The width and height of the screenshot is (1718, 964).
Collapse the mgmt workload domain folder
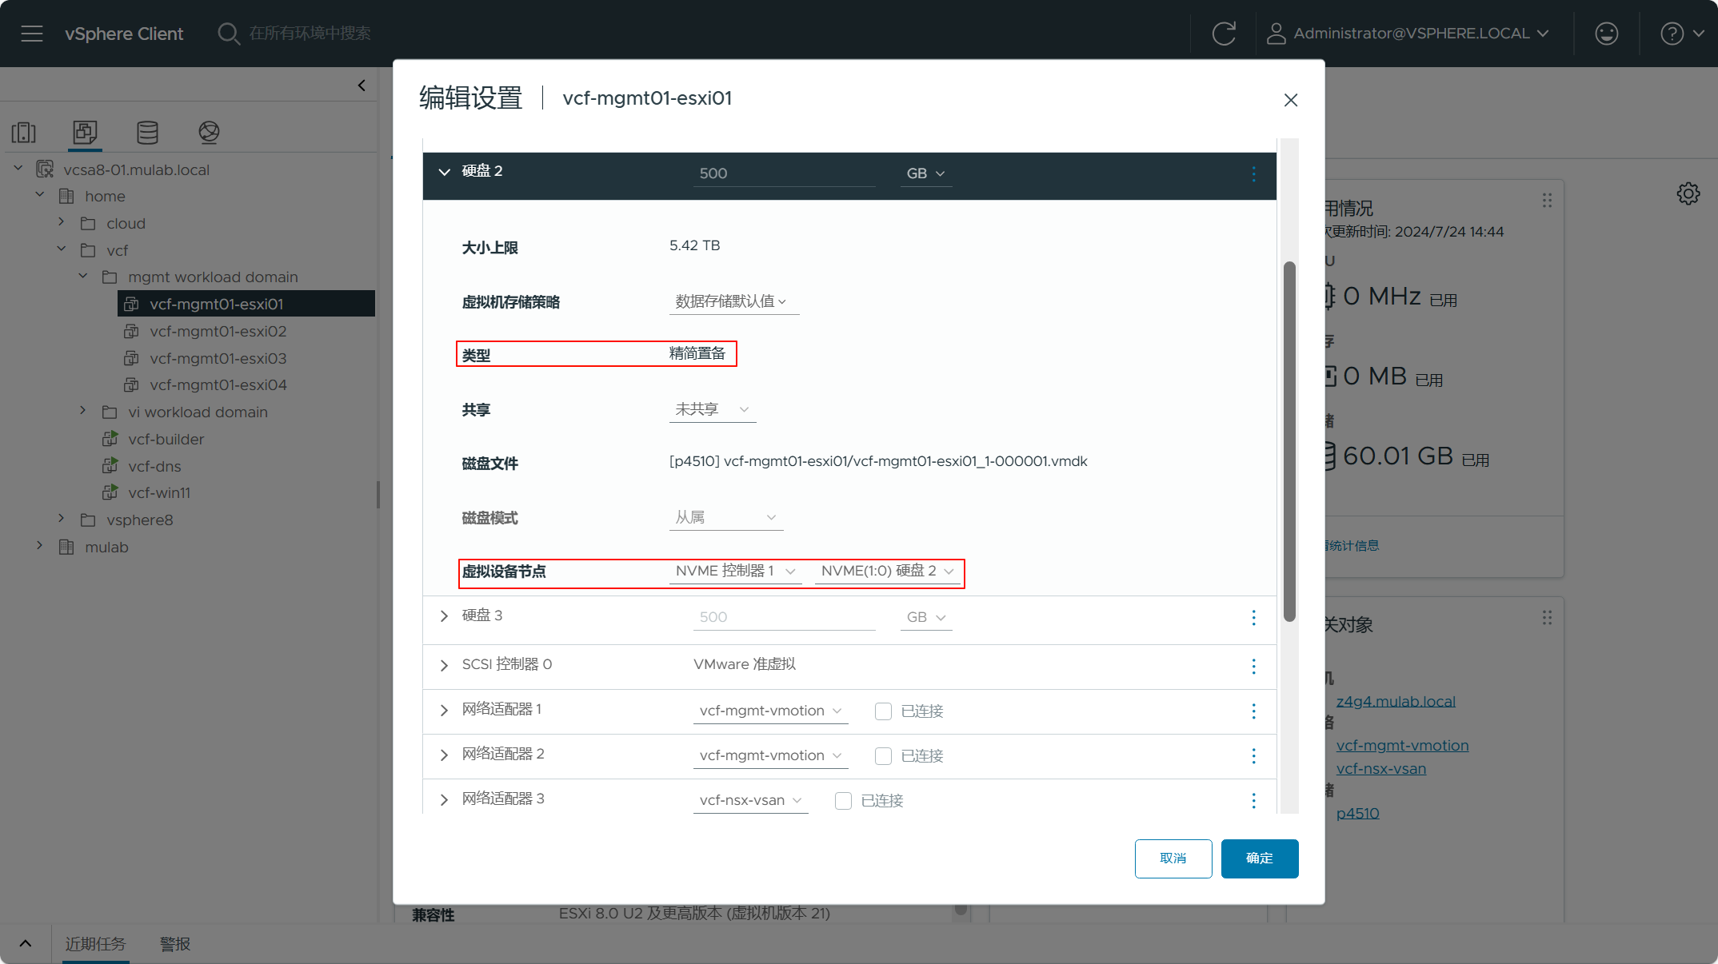pos(82,276)
